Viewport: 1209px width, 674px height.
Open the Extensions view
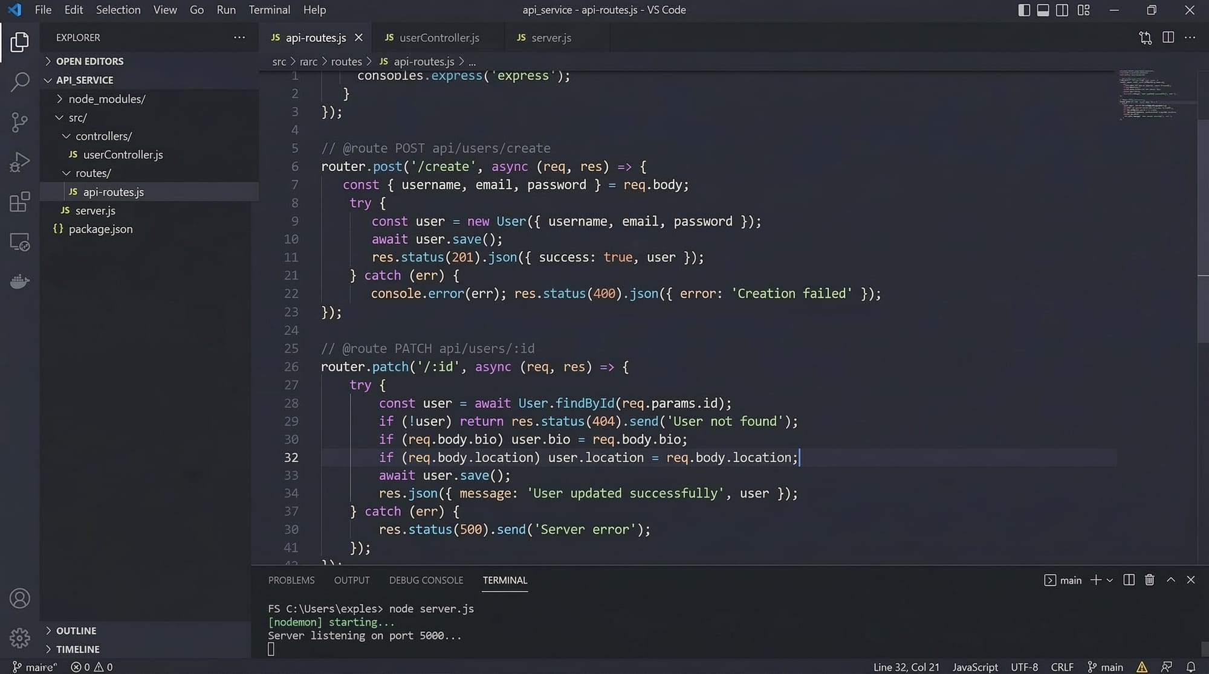[x=20, y=202]
